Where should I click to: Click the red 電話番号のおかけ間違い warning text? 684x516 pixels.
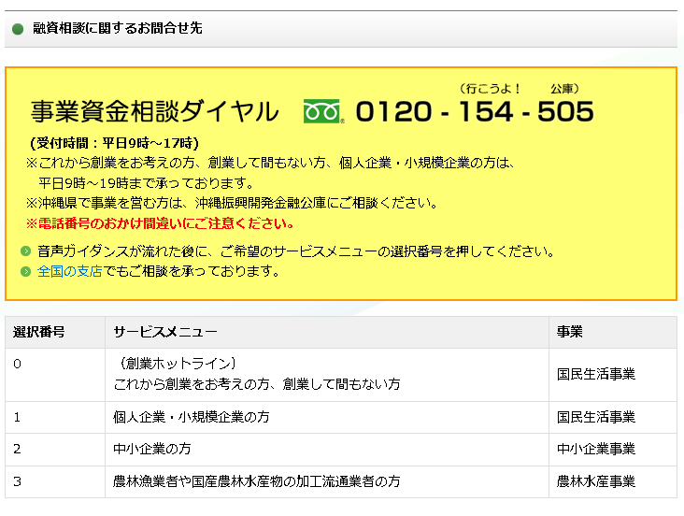click(161, 223)
